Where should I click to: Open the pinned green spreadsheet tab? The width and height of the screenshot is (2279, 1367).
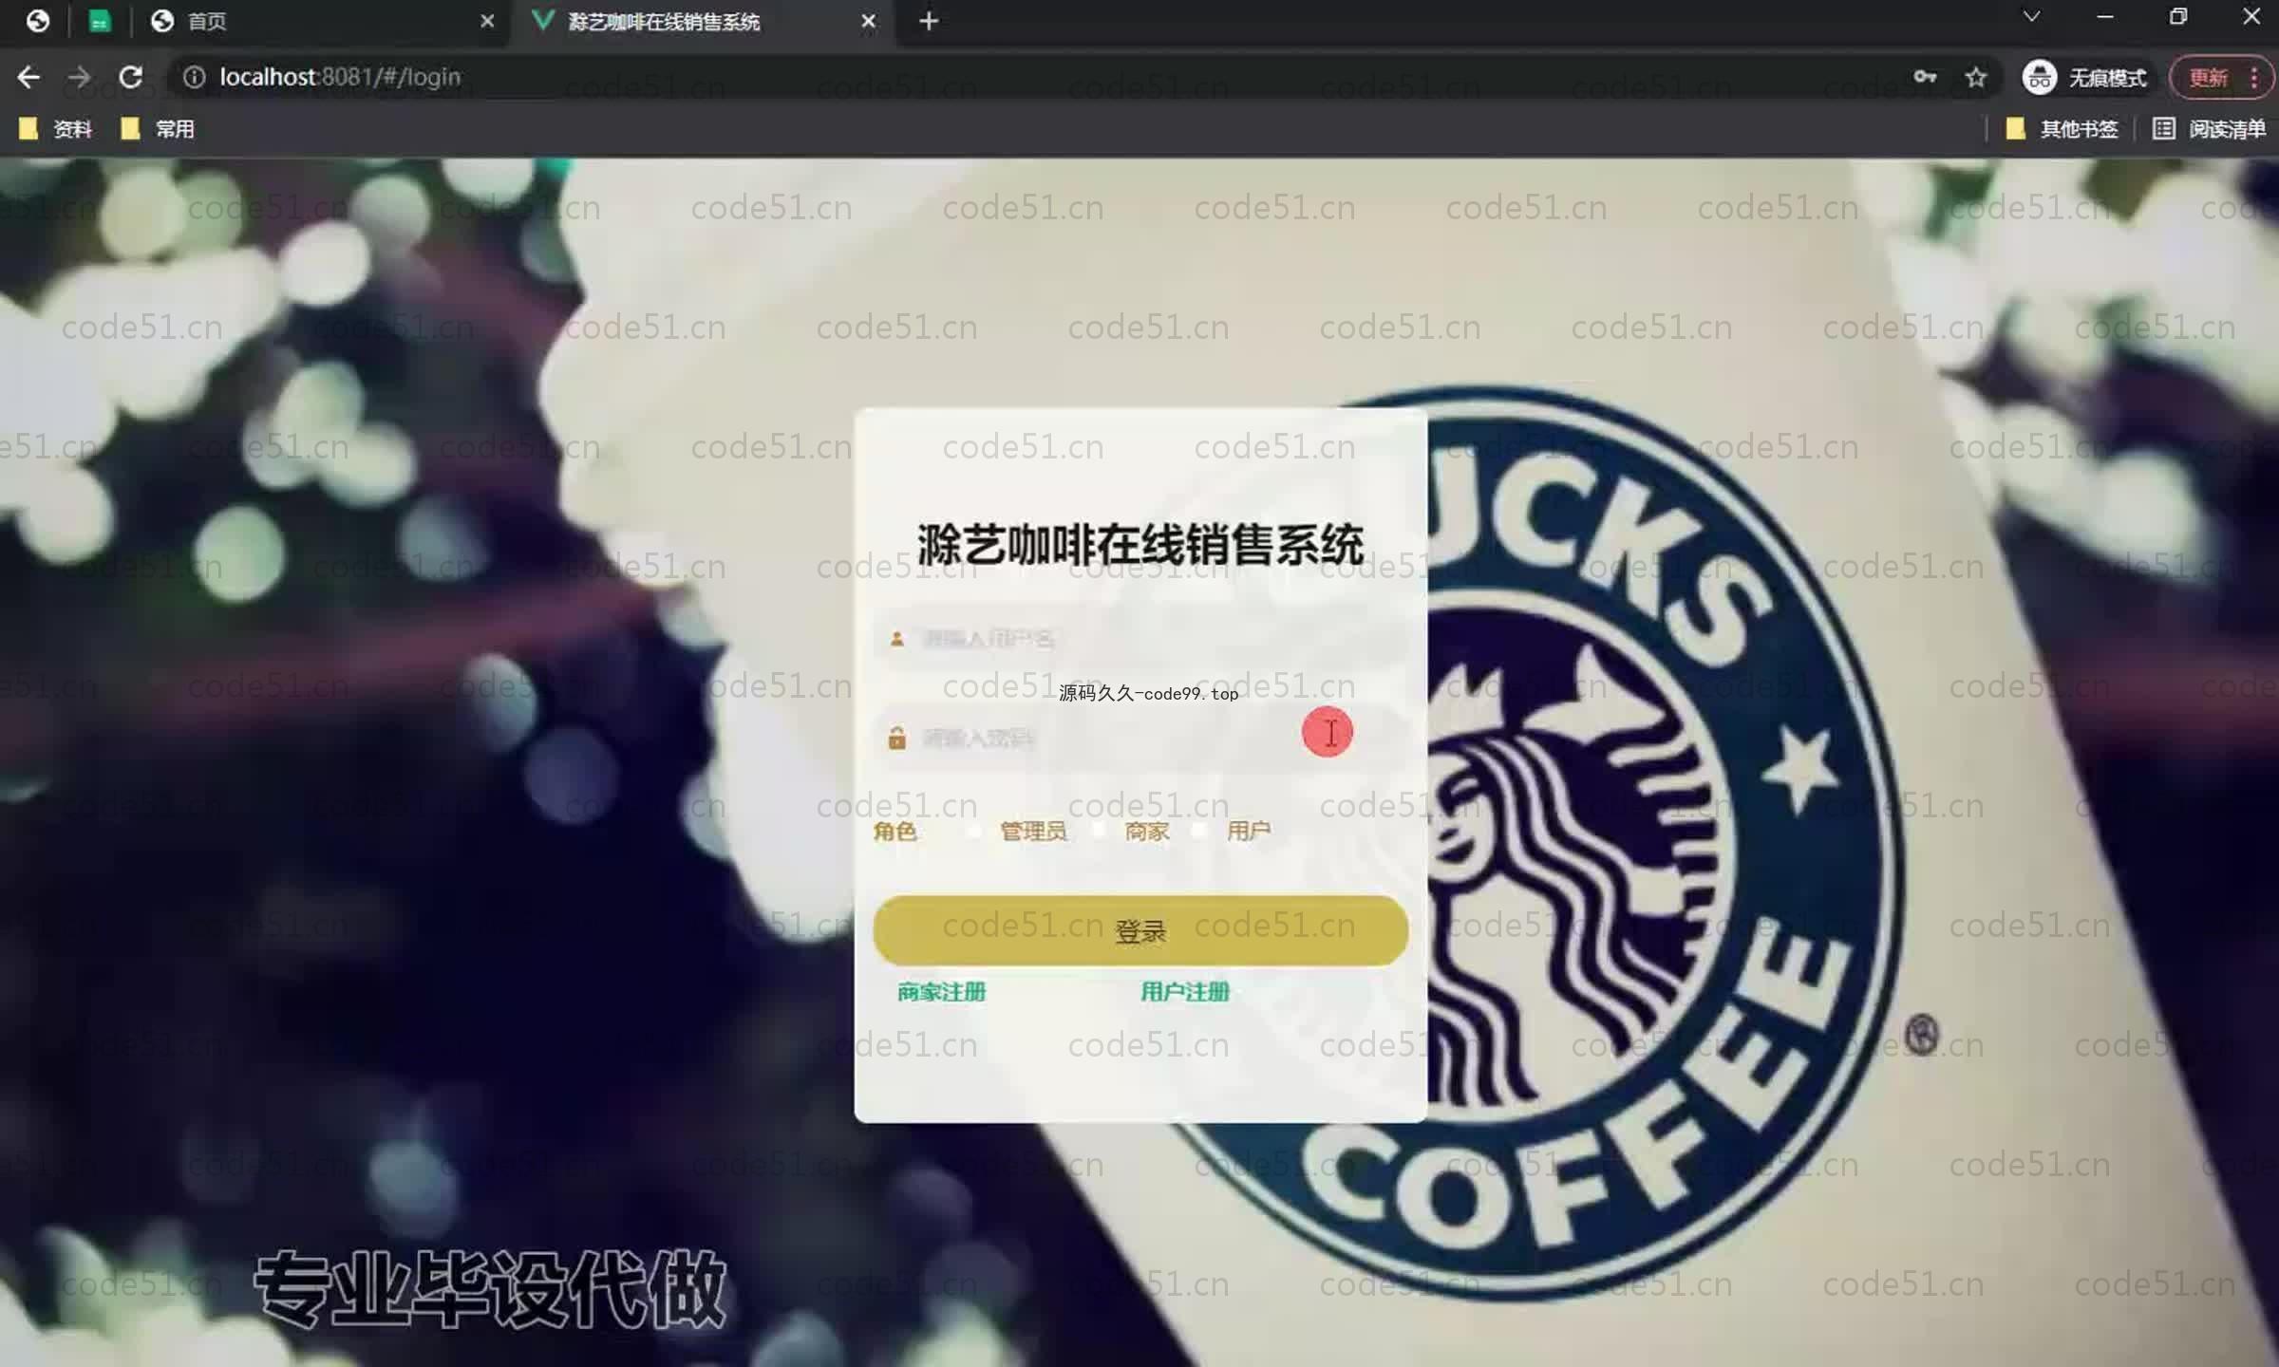(x=100, y=21)
